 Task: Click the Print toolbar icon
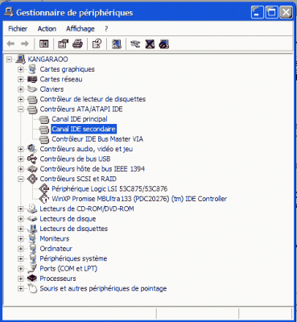tap(78, 43)
